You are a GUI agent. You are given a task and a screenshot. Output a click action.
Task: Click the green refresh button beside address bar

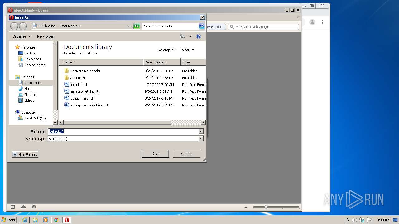click(137, 26)
